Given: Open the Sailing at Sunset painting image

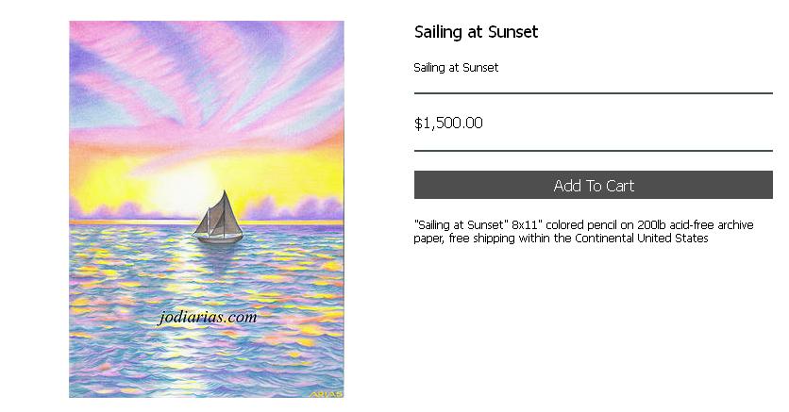Looking at the screenshot, I should [207, 209].
